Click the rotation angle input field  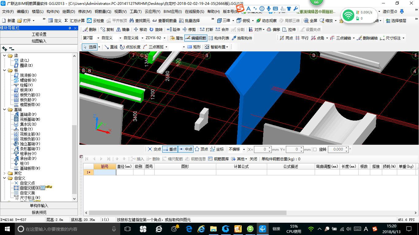click(x=336, y=149)
